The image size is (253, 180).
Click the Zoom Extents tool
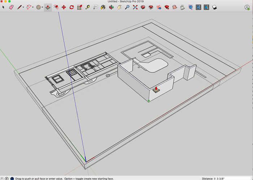(135, 7)
